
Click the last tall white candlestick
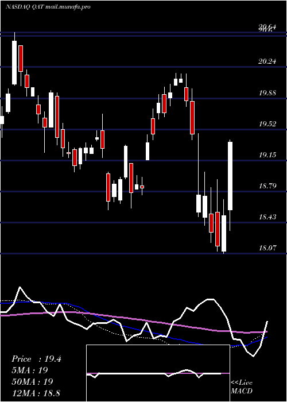click(230, 176)
